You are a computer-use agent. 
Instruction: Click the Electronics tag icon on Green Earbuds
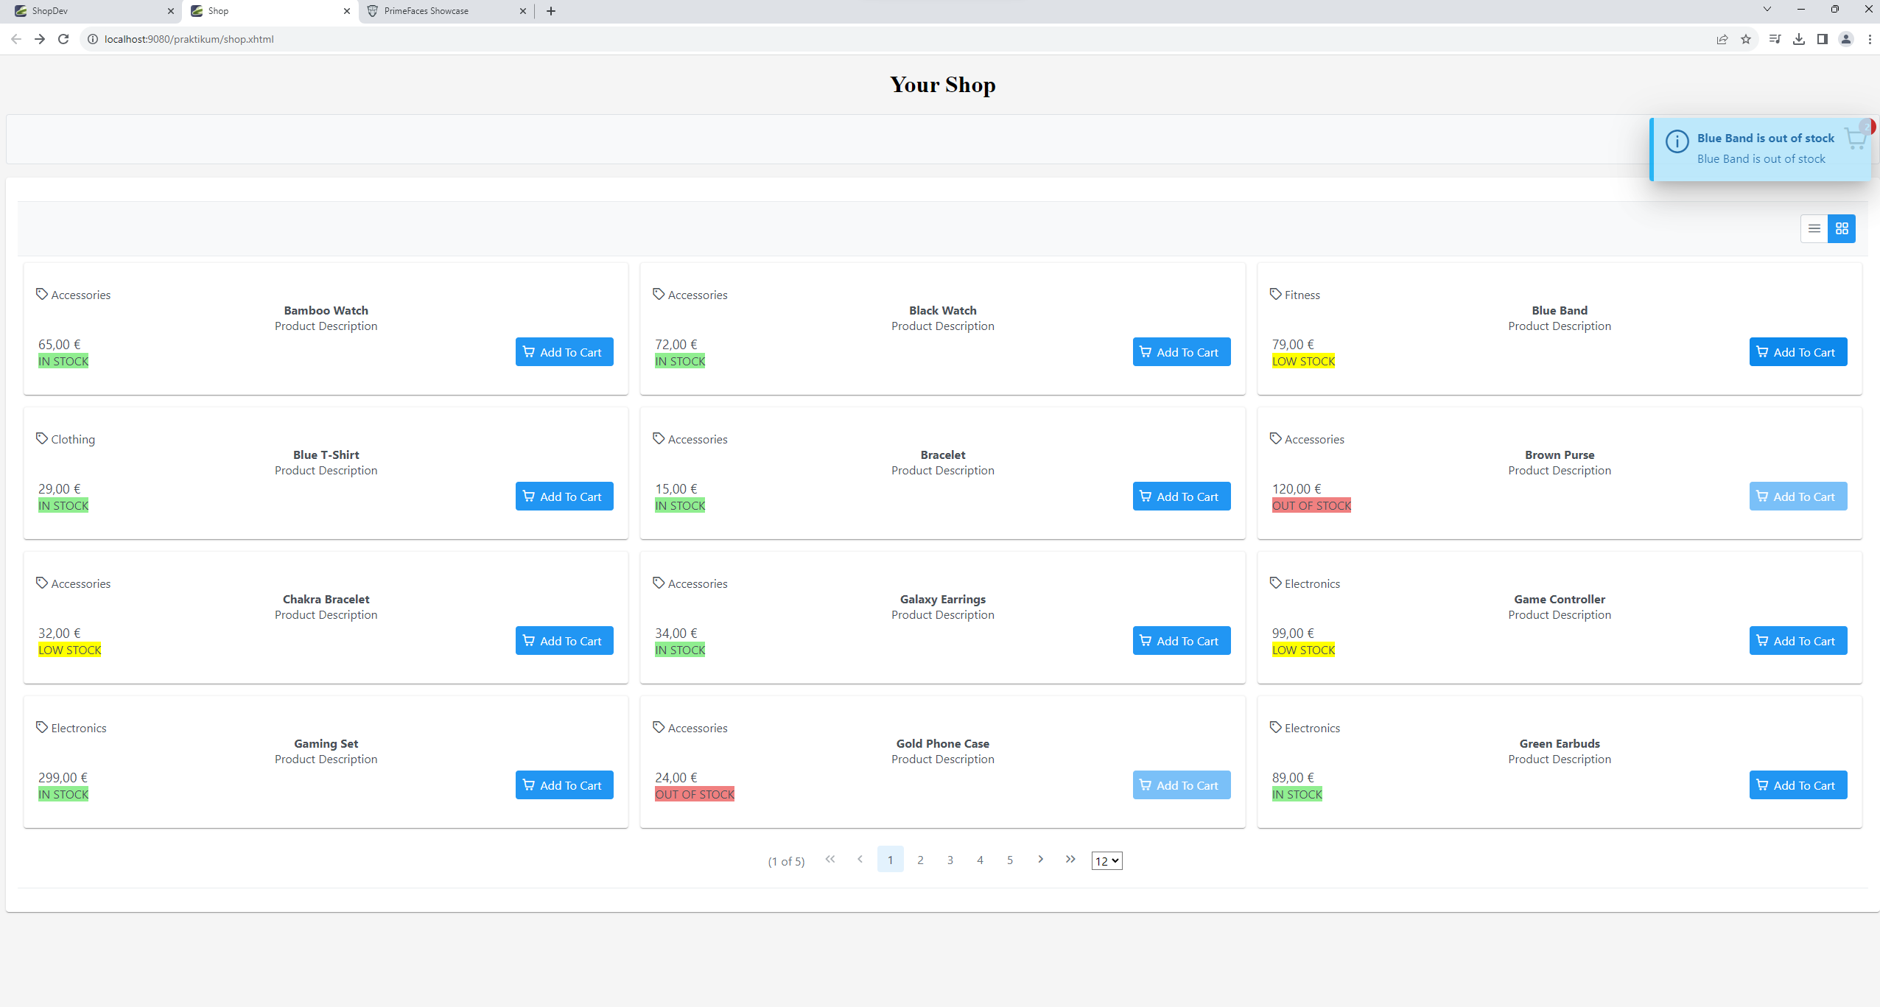(x=1275, y=727)
